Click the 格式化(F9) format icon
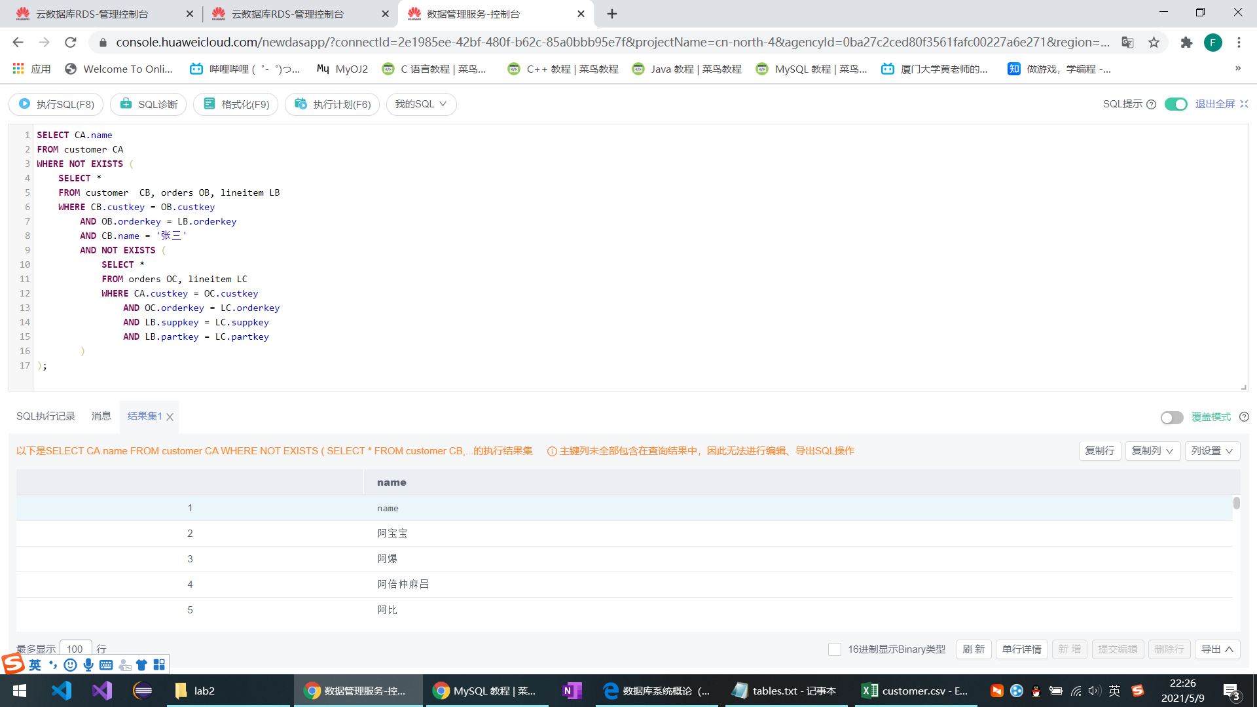 pos(209,104)
